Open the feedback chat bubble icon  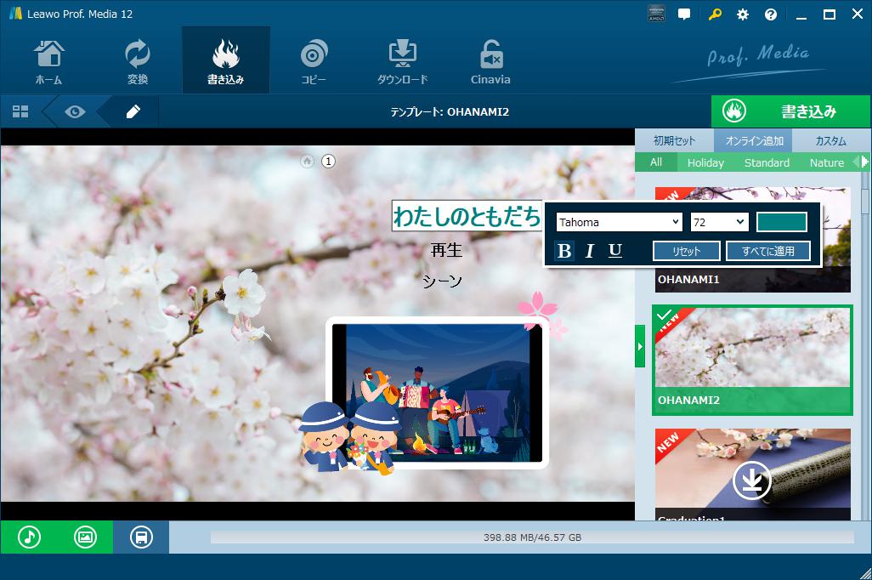(x=684, y=14)
